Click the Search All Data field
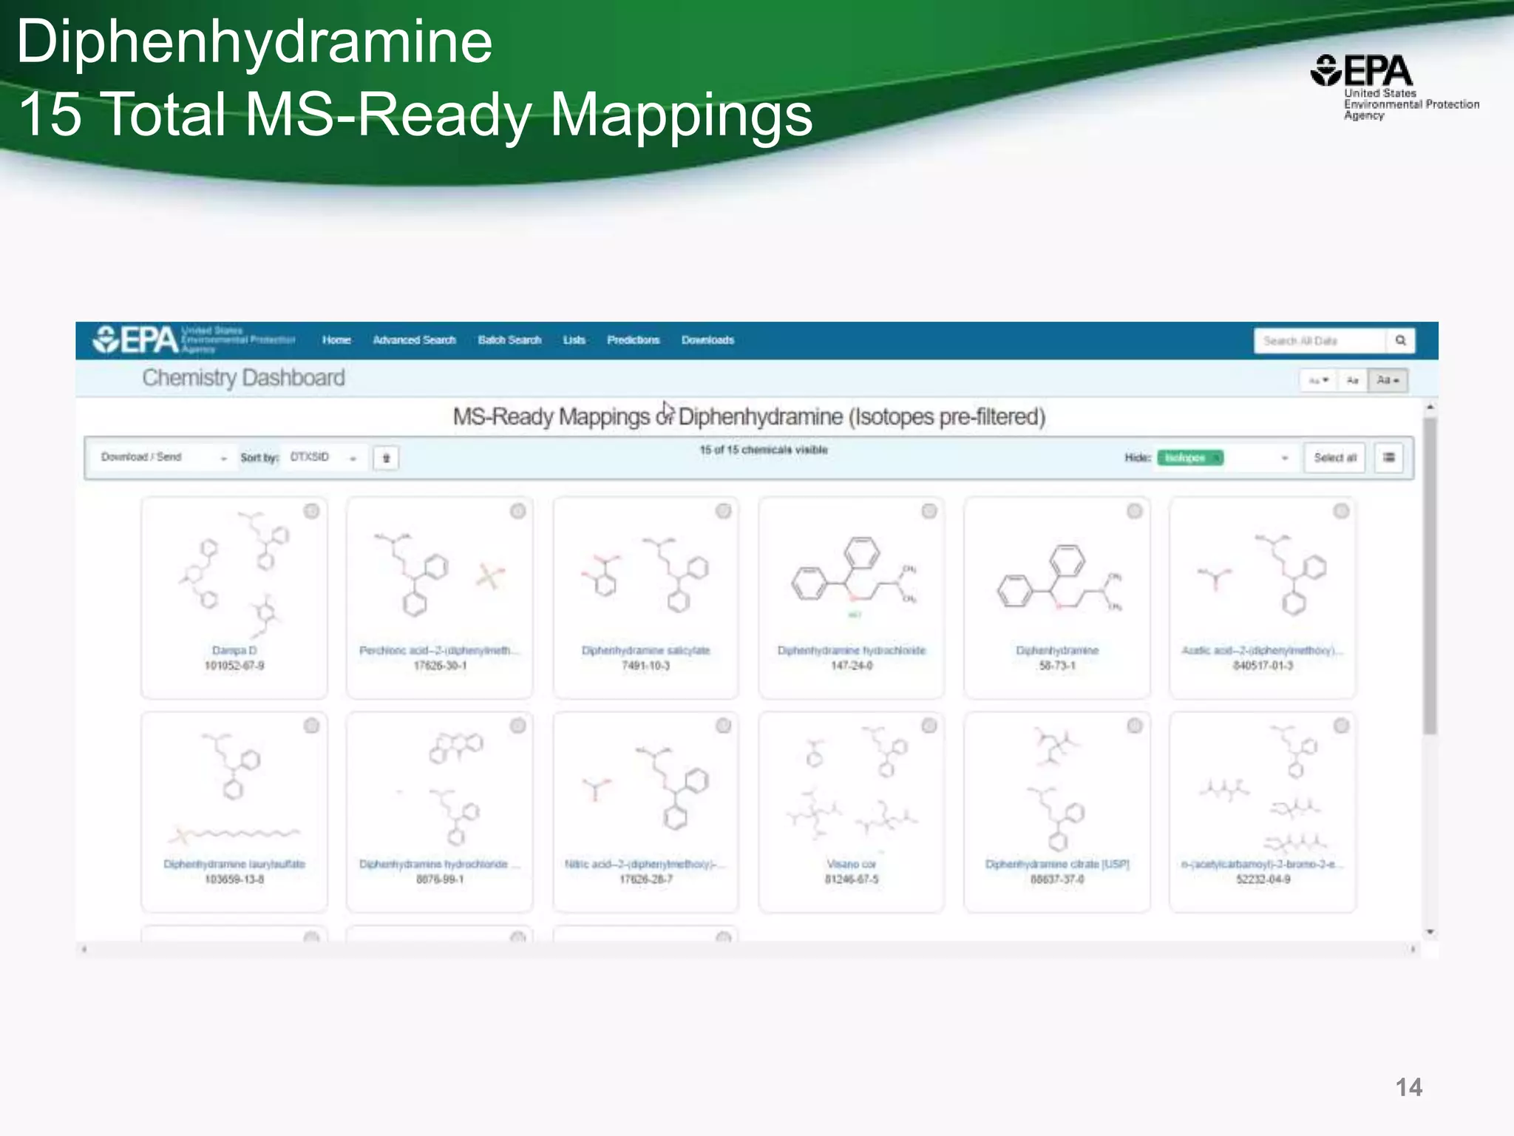Image resolution: width=1514 pixels, height=1136 pixels. (1320, 340)
